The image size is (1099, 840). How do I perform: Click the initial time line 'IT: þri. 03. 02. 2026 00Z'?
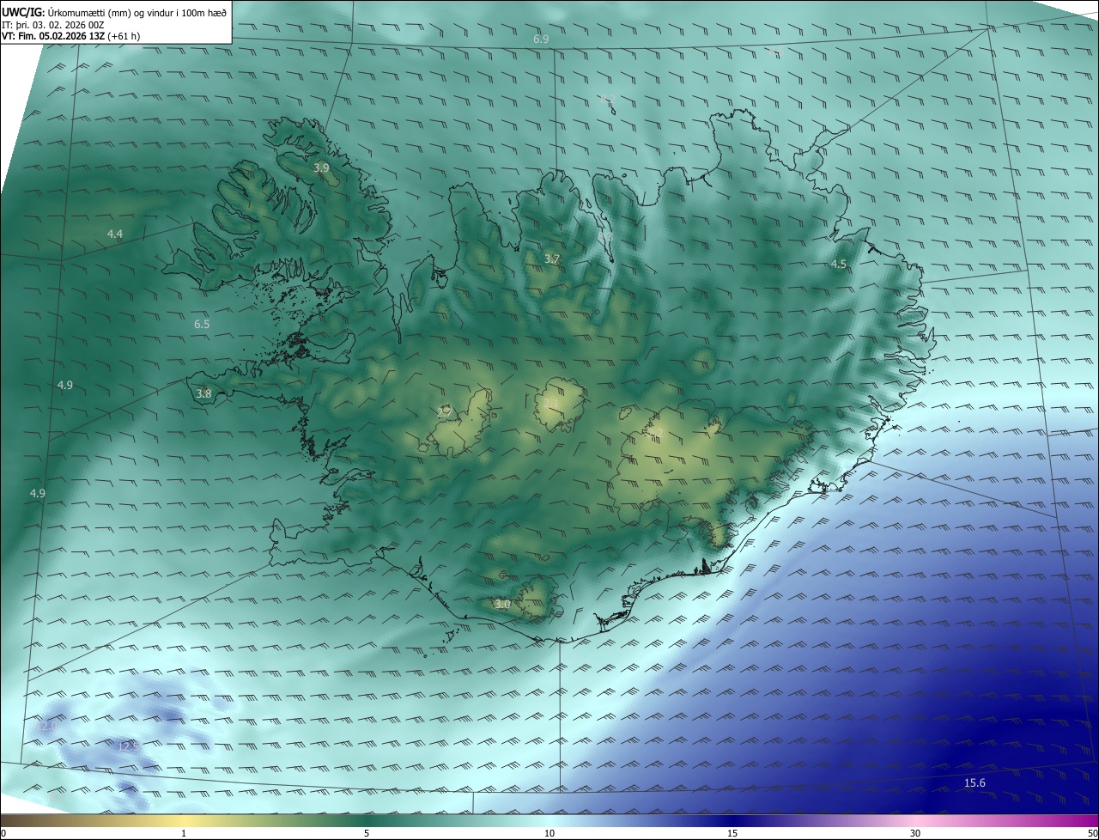click(x=53, y=24)
